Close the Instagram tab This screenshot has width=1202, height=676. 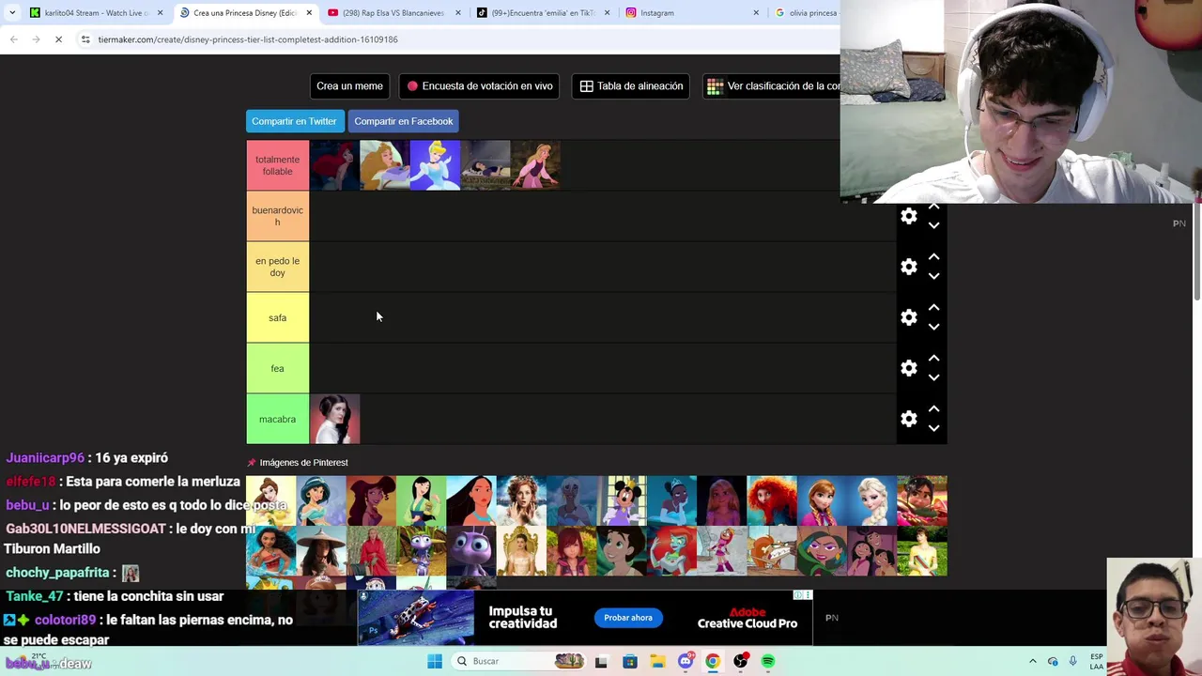click(x=756, y=13)
